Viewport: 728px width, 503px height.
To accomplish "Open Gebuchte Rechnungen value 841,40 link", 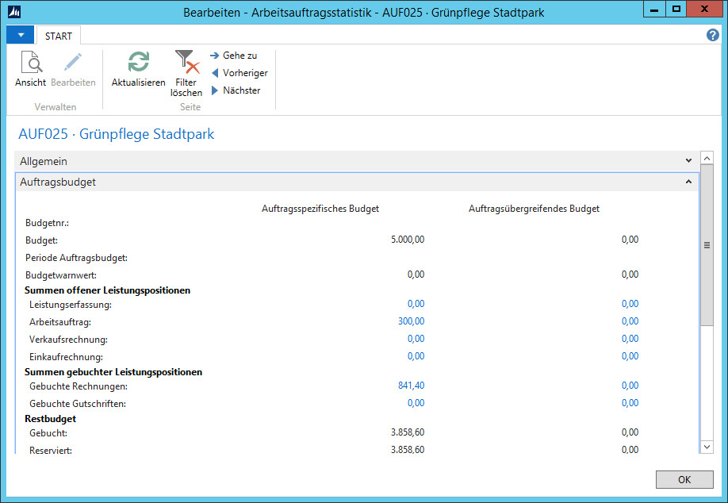I will (412, 386).
